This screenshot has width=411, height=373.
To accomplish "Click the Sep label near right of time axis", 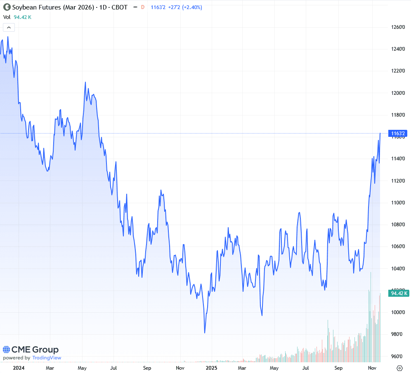I will click(338, 367).
